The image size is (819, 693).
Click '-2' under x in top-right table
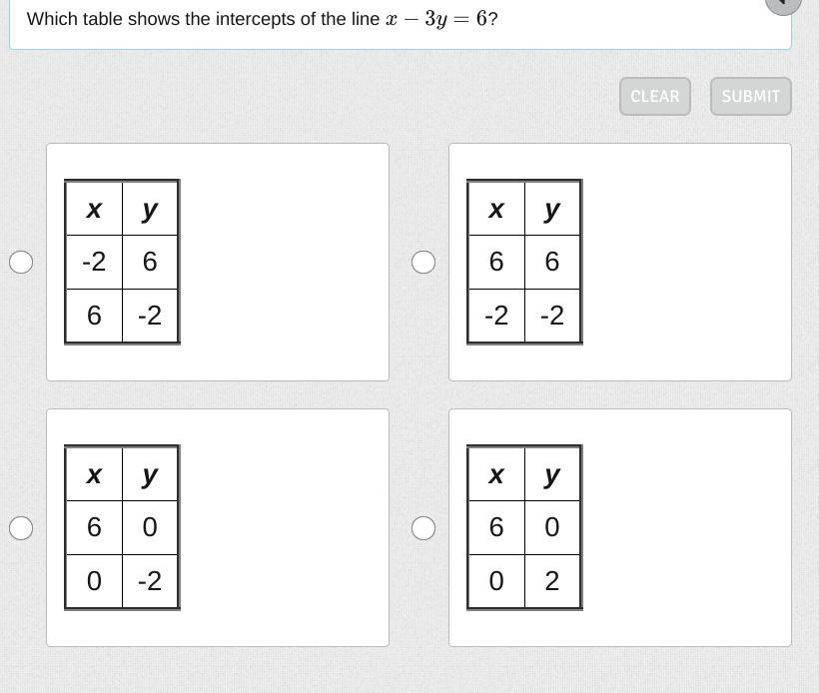point(496,316)
